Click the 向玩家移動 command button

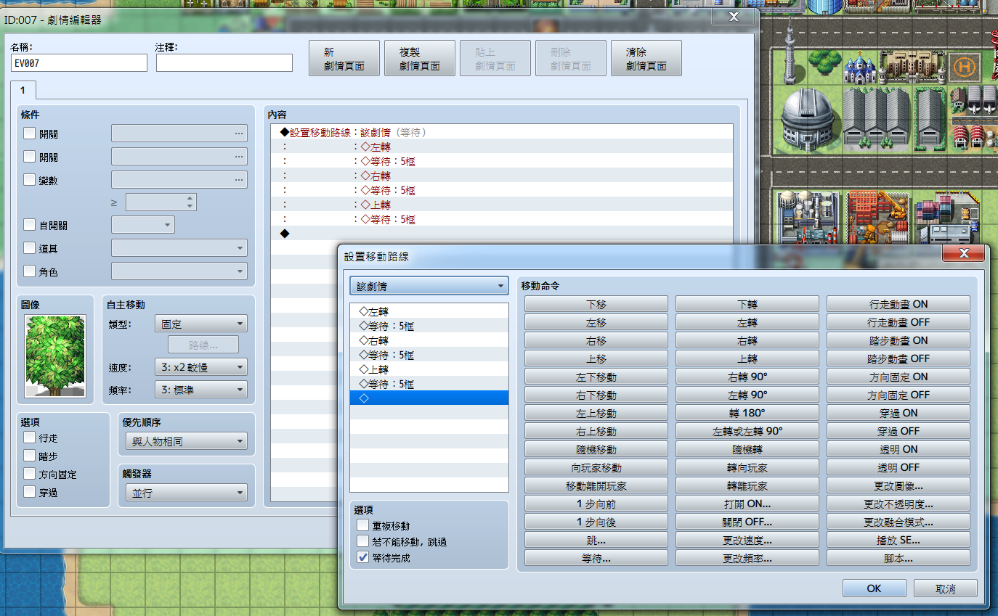[x=596, y=467]
